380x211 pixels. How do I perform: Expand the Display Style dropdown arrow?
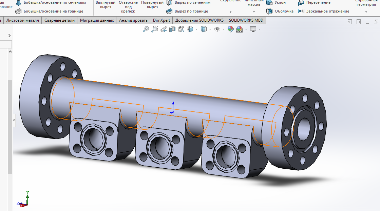pyautogui.click(x=210, y=29)
